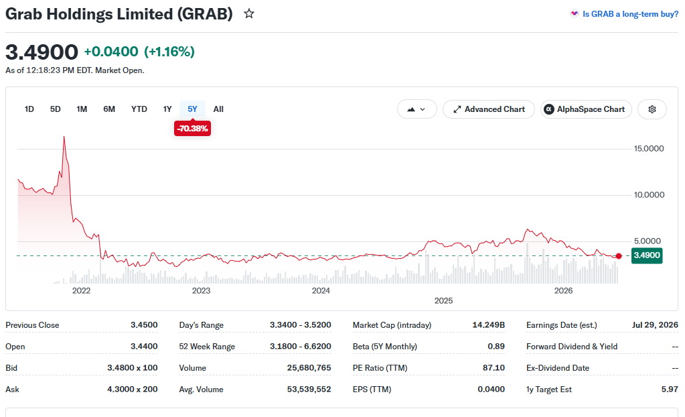Expand chart type dropdown chevron
This screenshot has width=685, height=417.
click(423, 109)
